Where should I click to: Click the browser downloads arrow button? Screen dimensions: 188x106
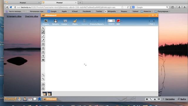click(x=179, y=7)
